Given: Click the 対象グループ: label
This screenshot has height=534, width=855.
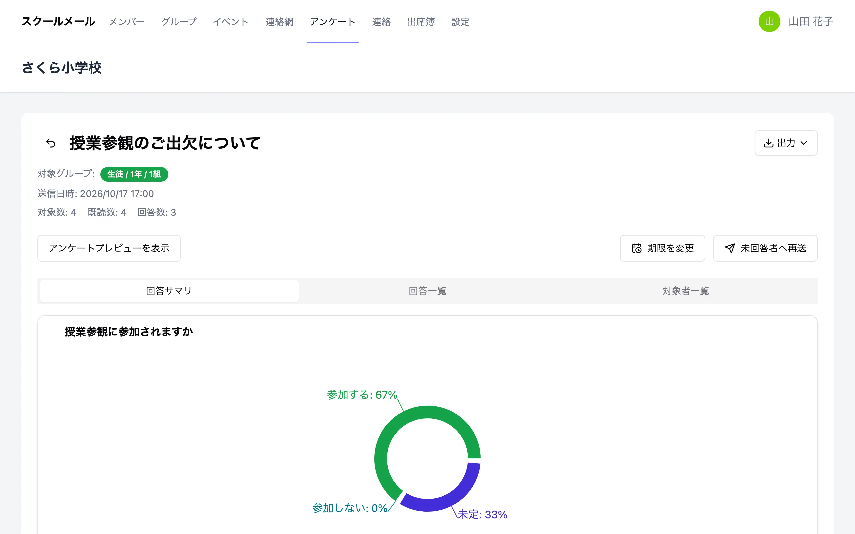Looking at the screenshot, I should tap(66, 174).
